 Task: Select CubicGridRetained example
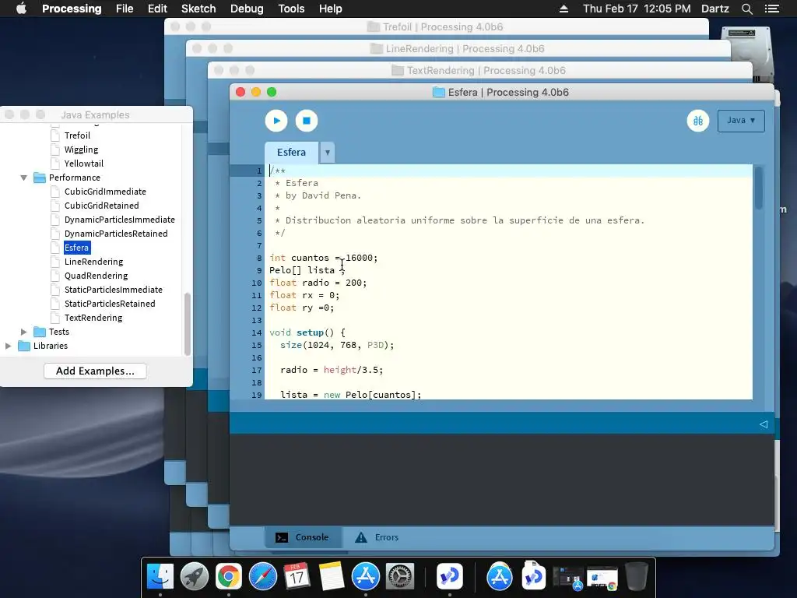[x=101, y=206]
